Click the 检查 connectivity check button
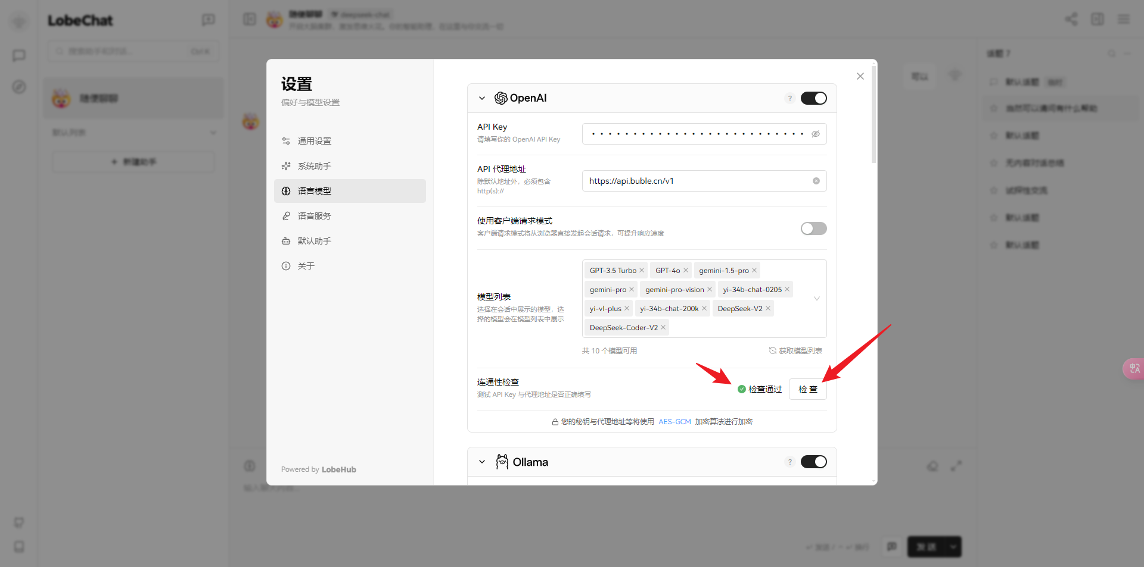This screenshot has width=1144, height=567. [x=807, y=389]
